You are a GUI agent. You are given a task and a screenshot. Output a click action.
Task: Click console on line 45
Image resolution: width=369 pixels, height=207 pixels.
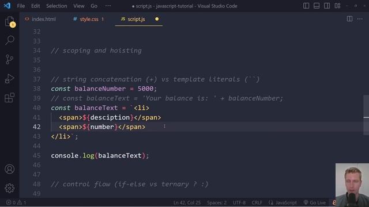pyautogui.click(x=65, y=155)
